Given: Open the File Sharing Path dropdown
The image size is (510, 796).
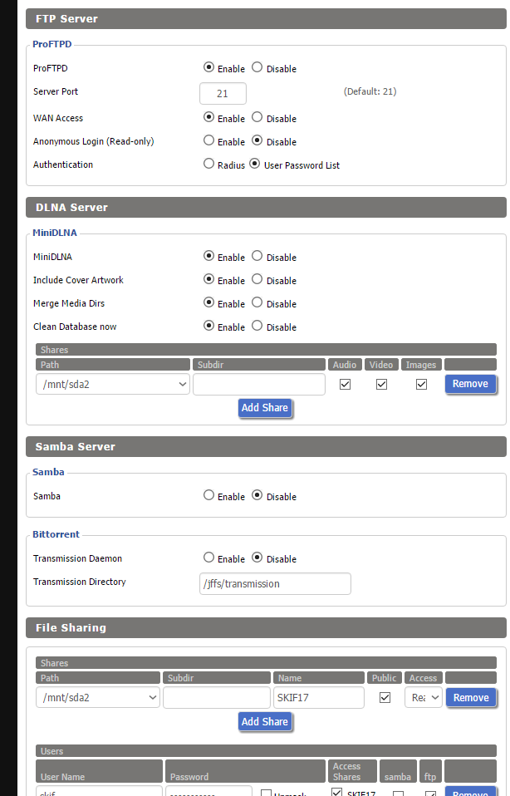Looking at the screenshot, I should coord(98,697).
